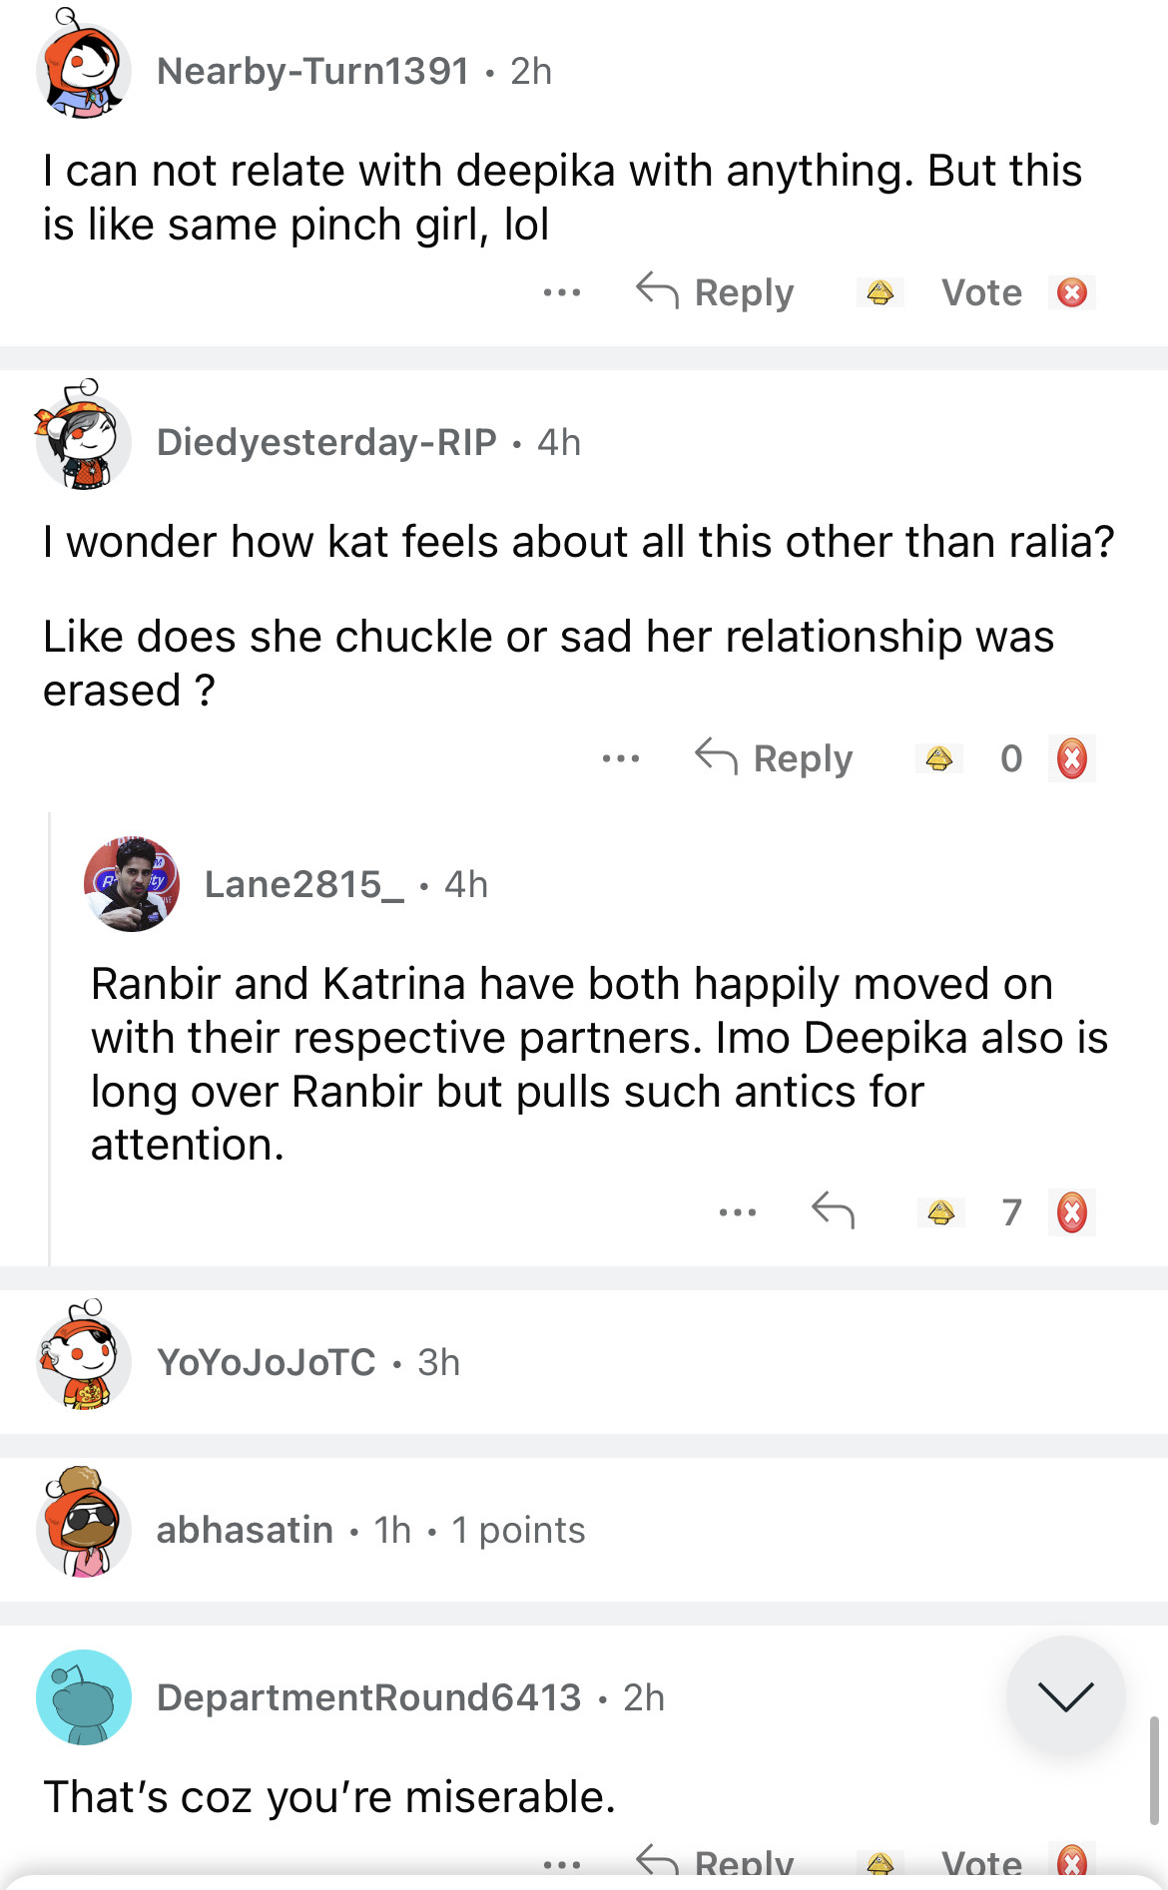The width and height of the screenshot is (1168, 1890).
Task: Tap the jump-to-next-comment chevron button
Action: [1065, 1695]
